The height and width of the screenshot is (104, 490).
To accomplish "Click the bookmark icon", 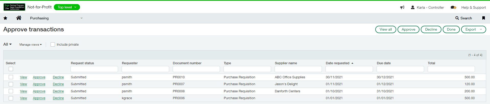I will pos(483,18).
